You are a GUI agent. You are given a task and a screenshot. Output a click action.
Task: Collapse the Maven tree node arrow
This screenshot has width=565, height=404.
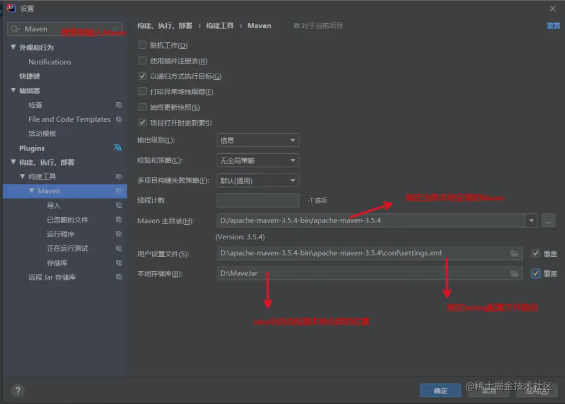click(x=32, y=191)
